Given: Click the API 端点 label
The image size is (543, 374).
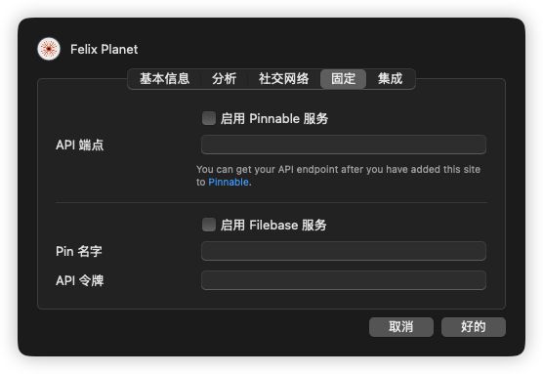Looking at the screenshot, I should pos(80,145).
